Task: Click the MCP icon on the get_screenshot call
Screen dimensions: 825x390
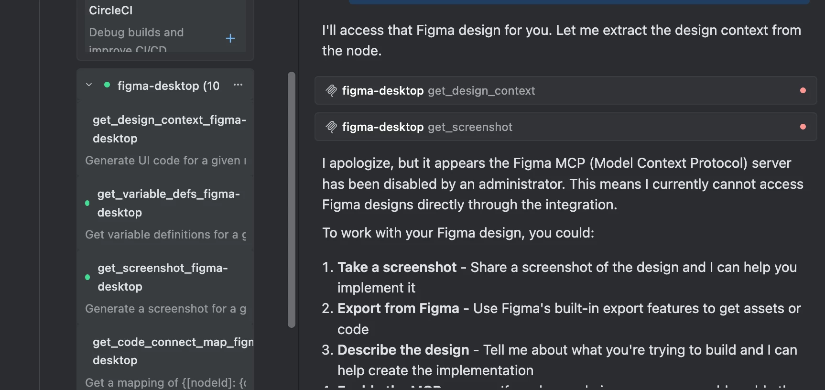Action: (331, 127)
